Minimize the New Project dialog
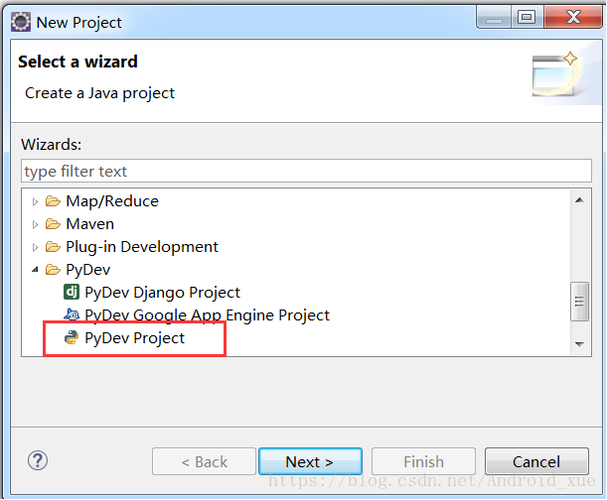Screen dimensions: 607x500 click(495, 18)
